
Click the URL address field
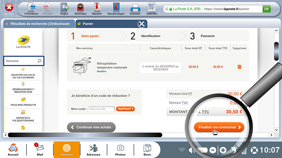[233, 9]
